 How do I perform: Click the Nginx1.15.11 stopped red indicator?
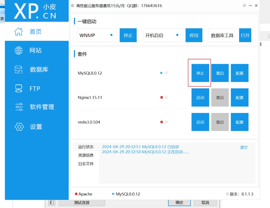point(161,98)
